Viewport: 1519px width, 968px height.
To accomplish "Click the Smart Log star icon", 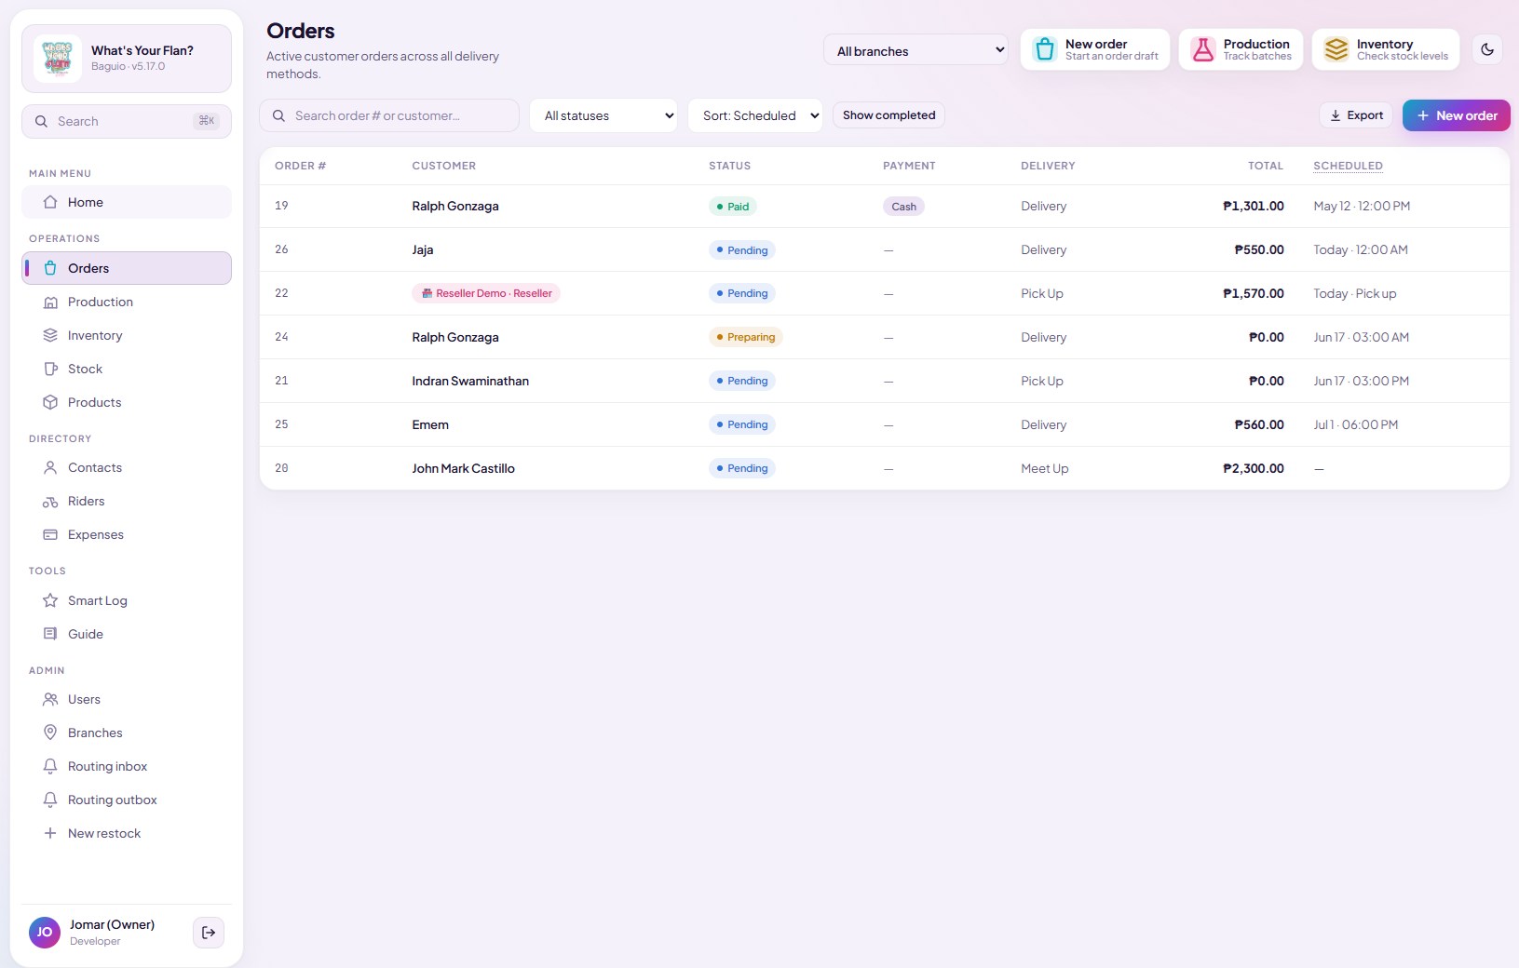I will pos(50,600).
